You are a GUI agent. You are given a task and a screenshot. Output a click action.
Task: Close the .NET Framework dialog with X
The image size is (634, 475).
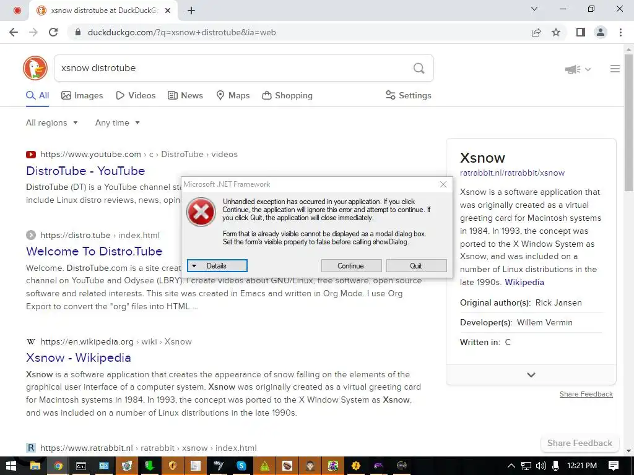click(443, 184)
